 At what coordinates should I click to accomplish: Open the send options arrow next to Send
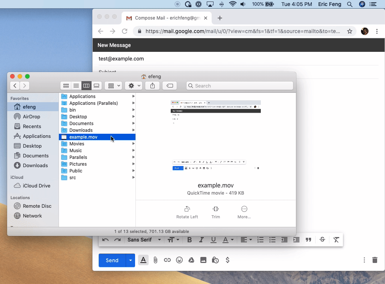click(x=130, y=260)
